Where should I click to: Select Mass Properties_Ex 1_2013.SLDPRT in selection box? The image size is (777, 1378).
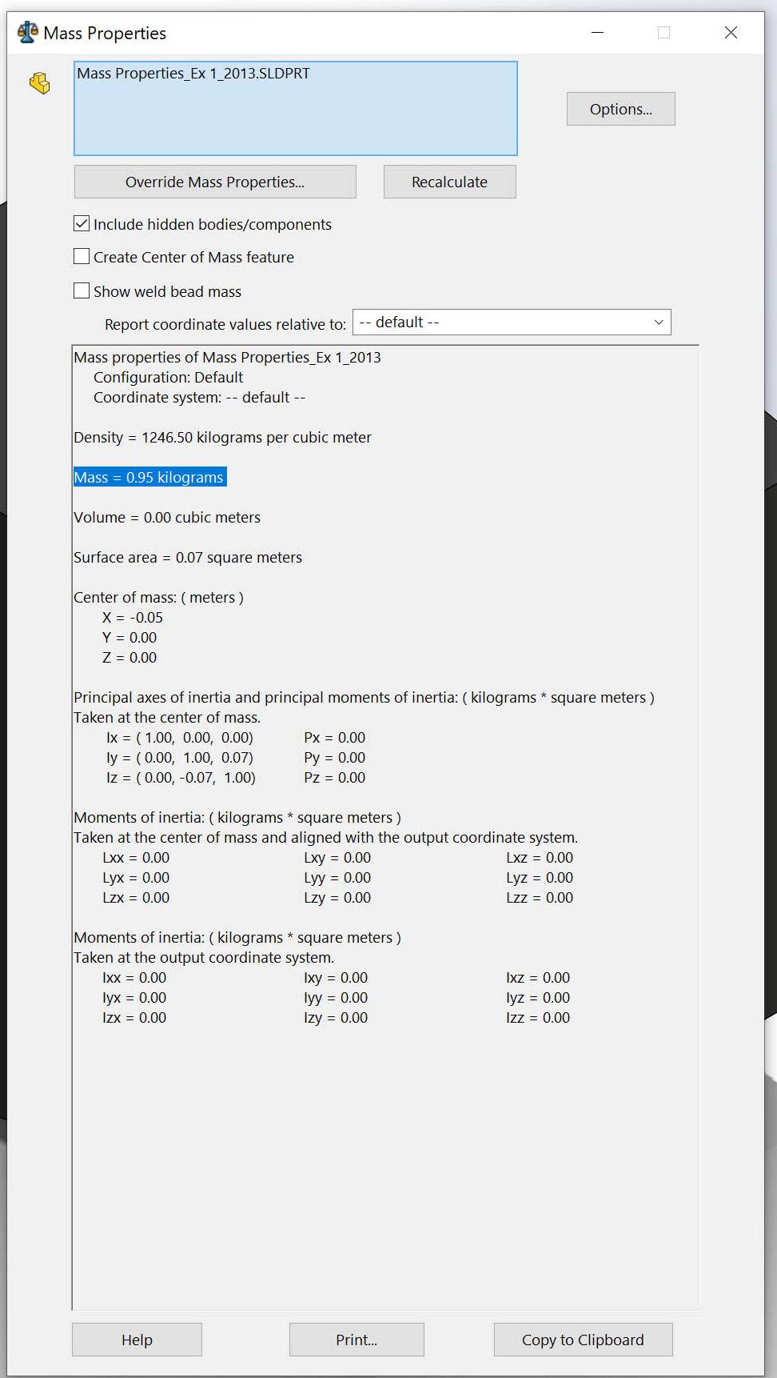pyautogui.click(x=193, y=74)
